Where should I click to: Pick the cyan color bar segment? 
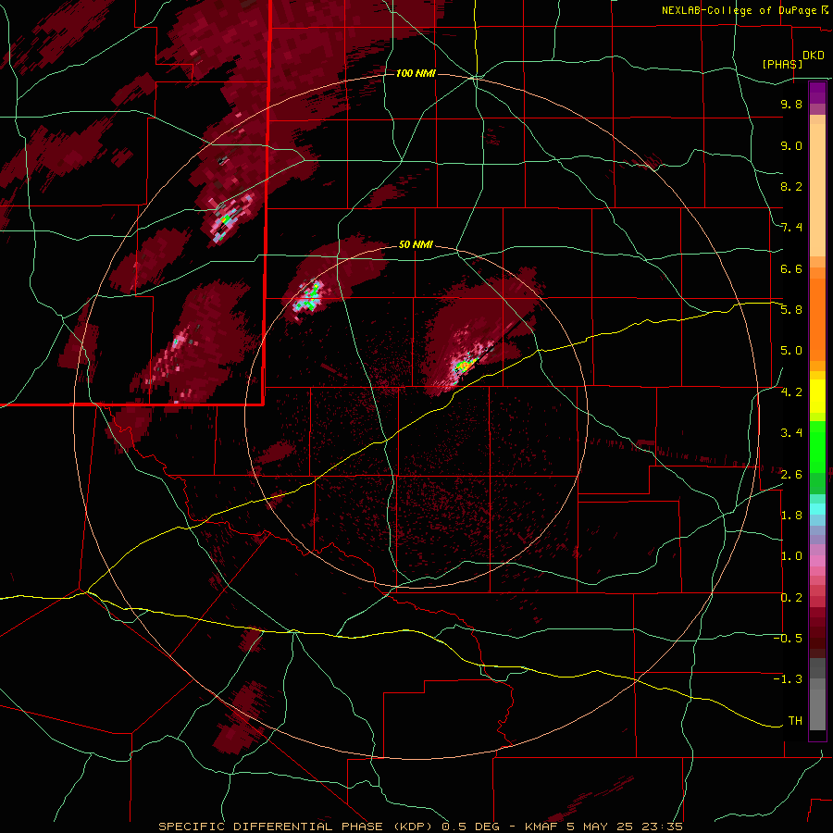817,508
